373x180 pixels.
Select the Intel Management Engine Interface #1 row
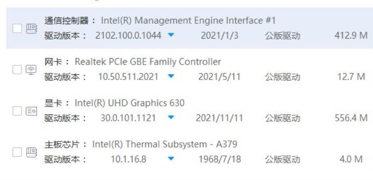click(x=190, y=28)
